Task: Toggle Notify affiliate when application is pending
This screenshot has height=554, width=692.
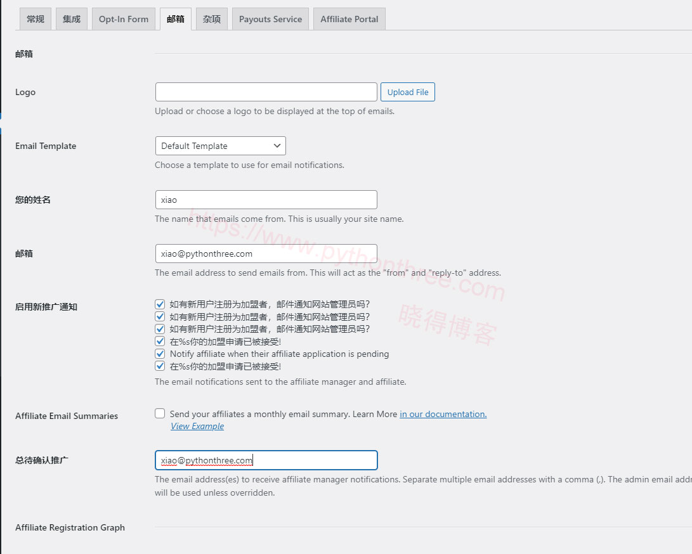Action: [160, 353]
